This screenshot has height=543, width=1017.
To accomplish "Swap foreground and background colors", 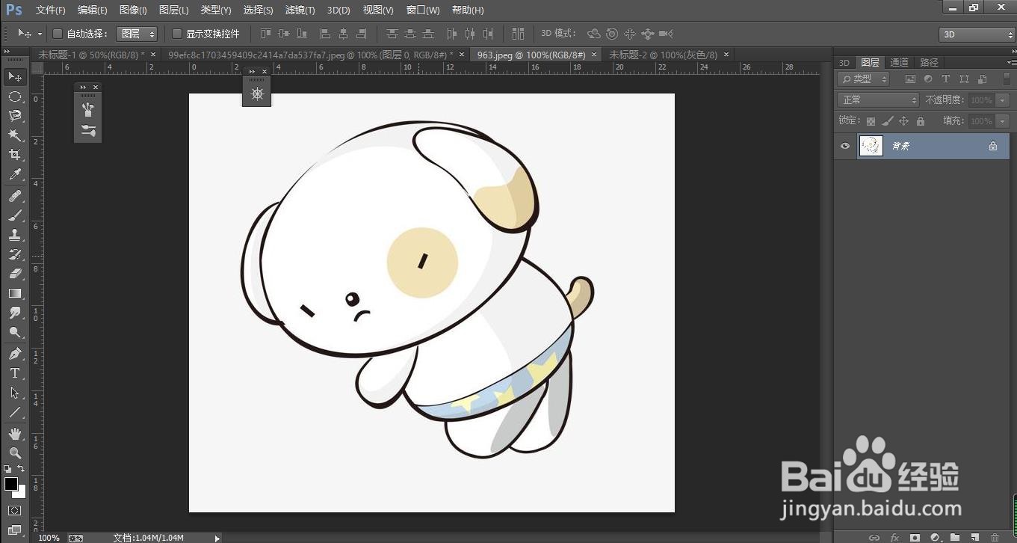I will click(x=21, y=468).
